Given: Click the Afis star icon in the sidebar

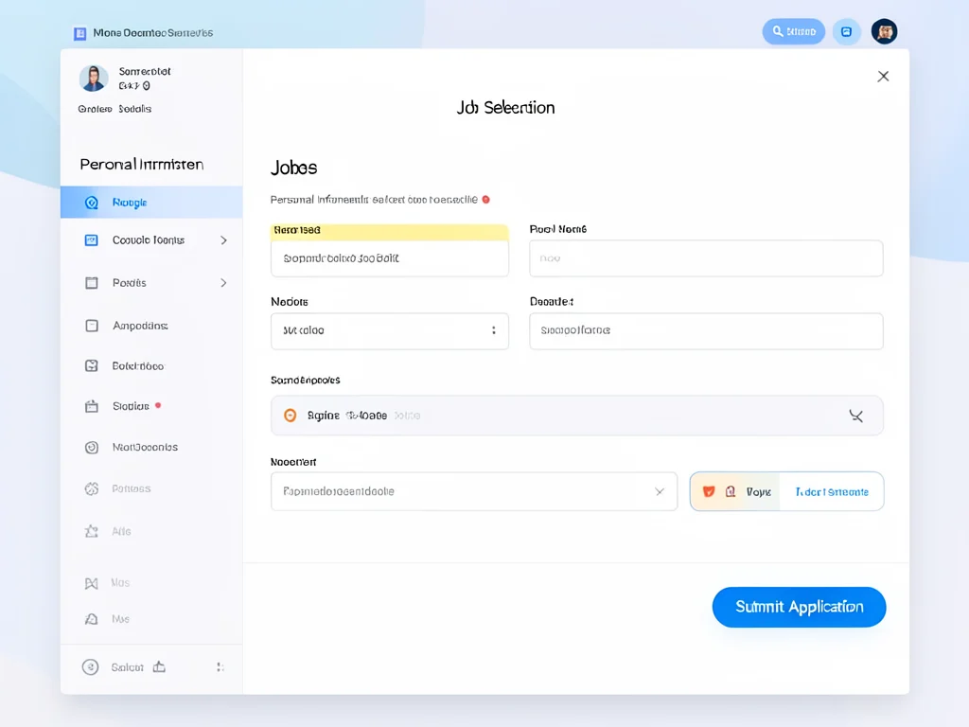Looking at the screenshot, I should pos(92,531).
